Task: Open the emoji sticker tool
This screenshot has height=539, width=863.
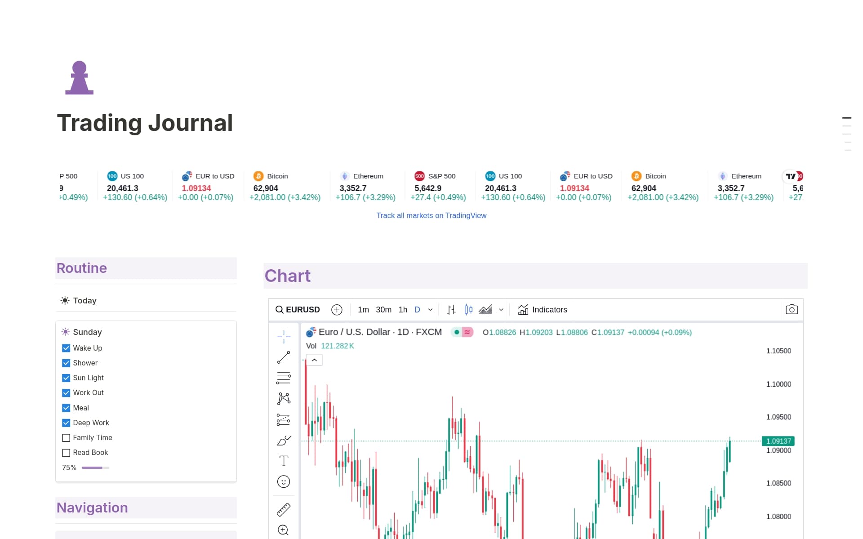Action: [x=283, y=481]
